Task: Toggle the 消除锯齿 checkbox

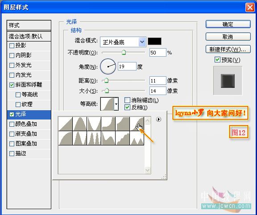Action: [x=127, y=100]
